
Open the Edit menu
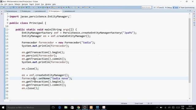[6, 4]
